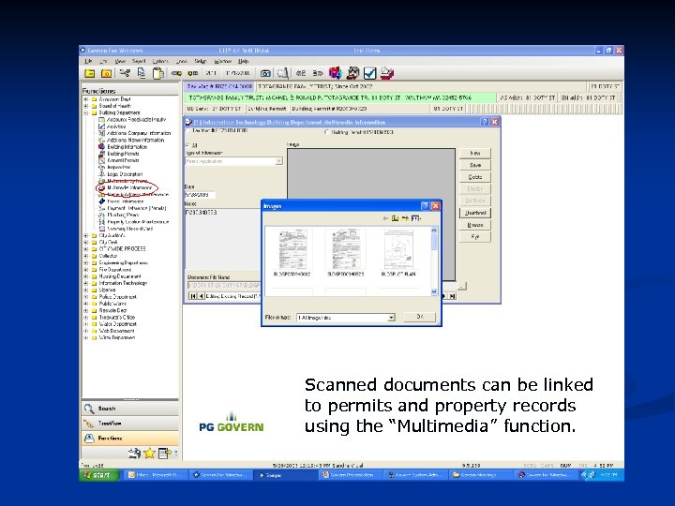Click the Notes text area
This screenshot has height=506, width=675.
click(222, 237)
